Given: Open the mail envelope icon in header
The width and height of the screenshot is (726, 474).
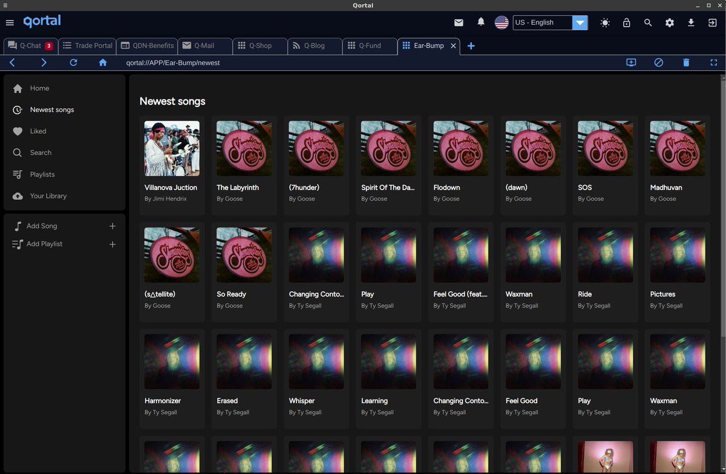Looking at the screenshot, I should pyautogui.click(x=459, y=22).
